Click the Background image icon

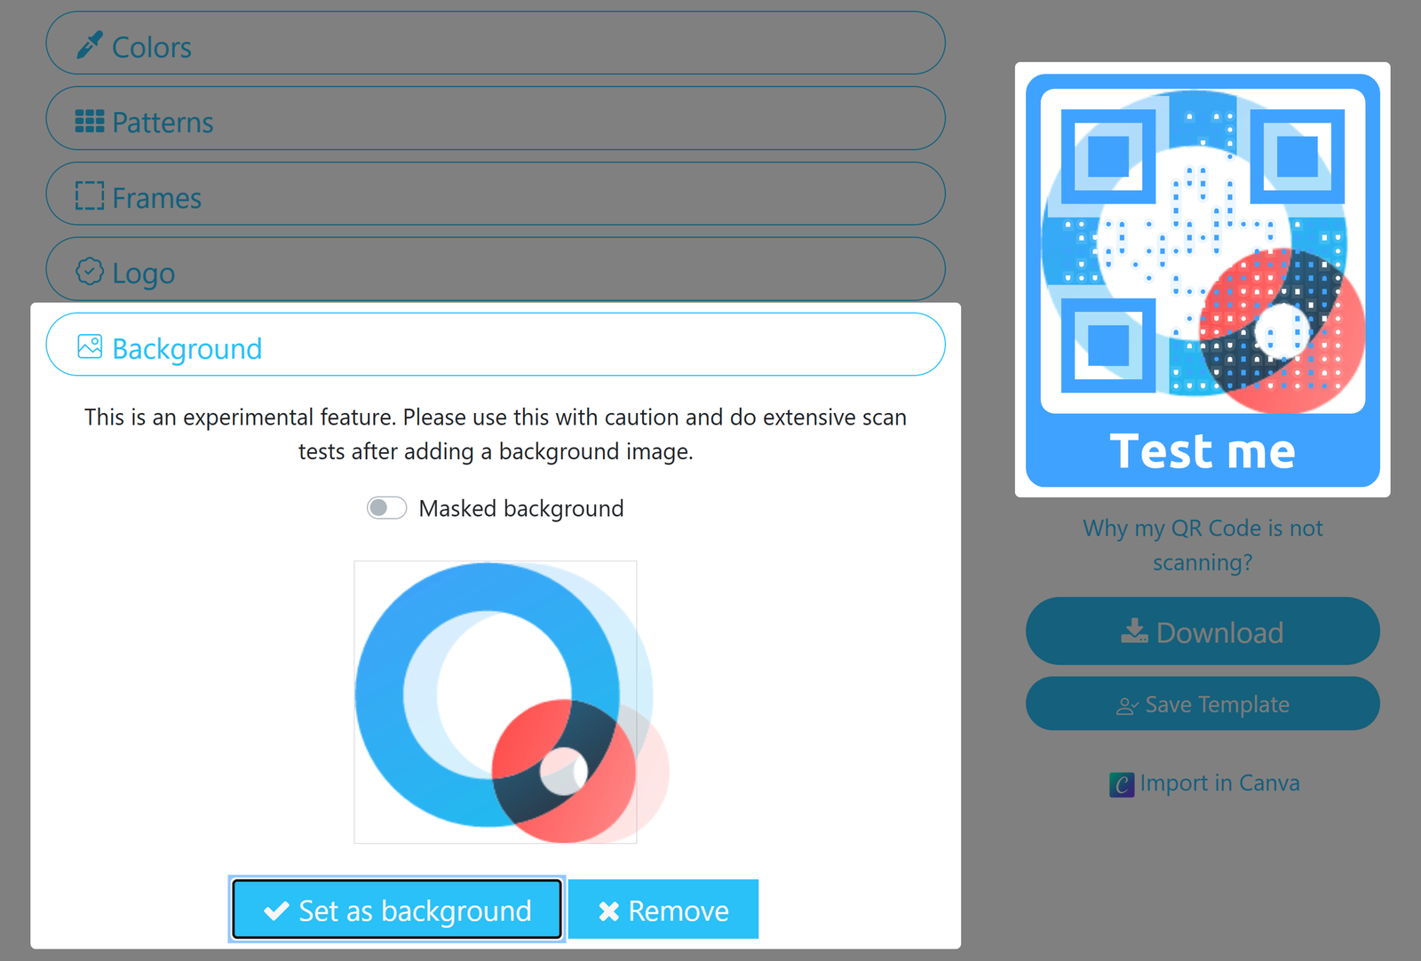[89, 346]
